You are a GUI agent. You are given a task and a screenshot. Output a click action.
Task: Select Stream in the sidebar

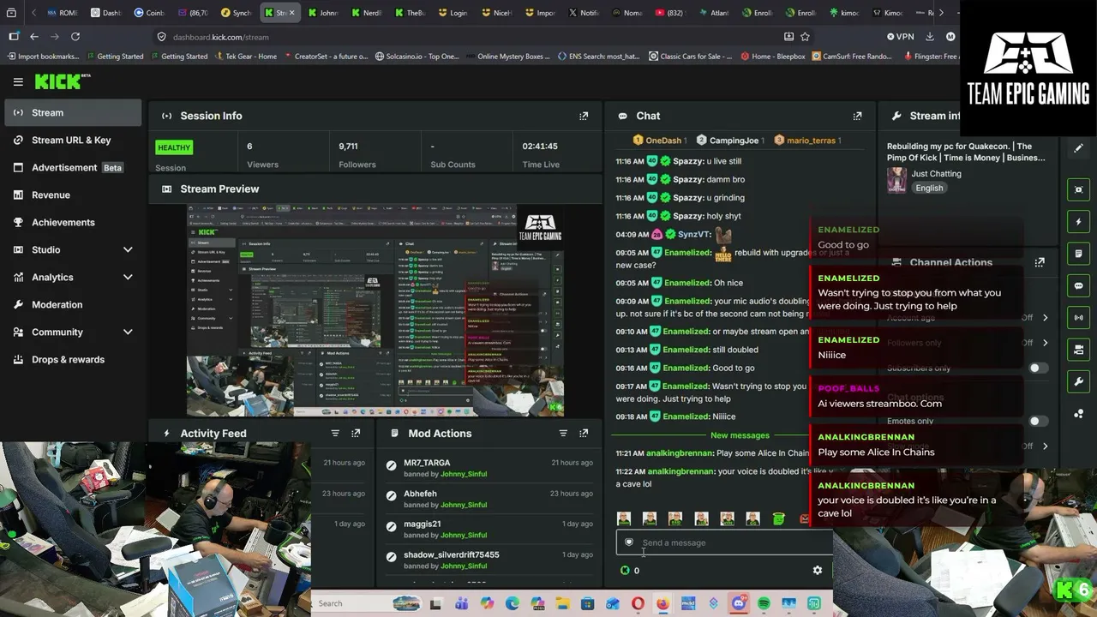(x=72, y=112)
